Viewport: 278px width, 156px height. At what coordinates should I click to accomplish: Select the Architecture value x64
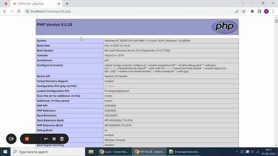pos(106,60)
